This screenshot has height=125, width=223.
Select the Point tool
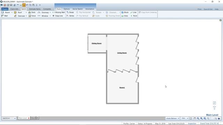point(134,16)
